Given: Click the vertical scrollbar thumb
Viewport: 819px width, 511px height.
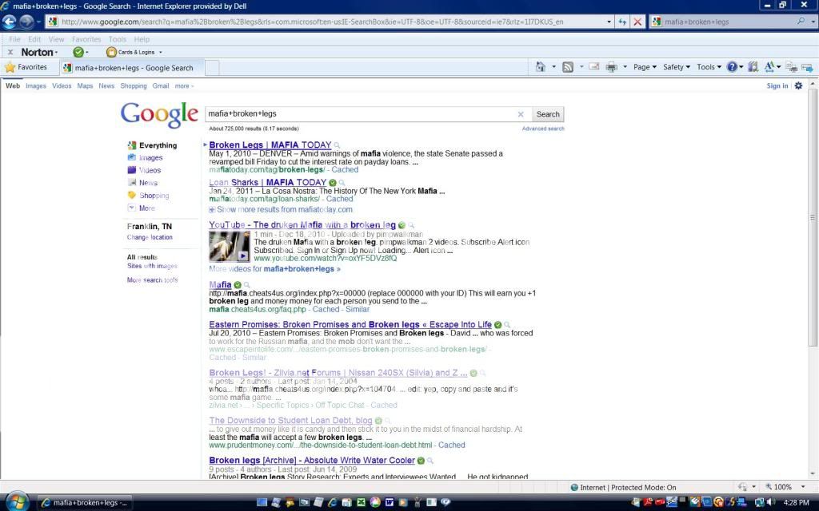Looking at the screenshot, I should click(813, 217).
